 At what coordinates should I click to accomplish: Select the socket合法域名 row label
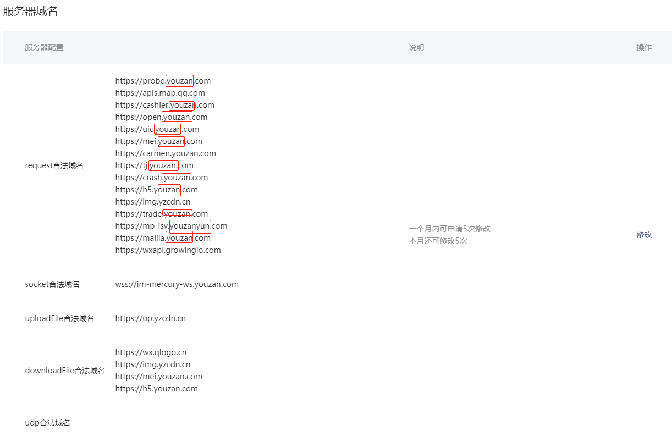[52, 284]
